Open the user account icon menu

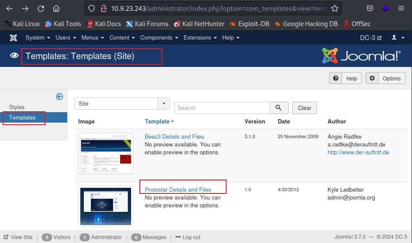point(398,38)
